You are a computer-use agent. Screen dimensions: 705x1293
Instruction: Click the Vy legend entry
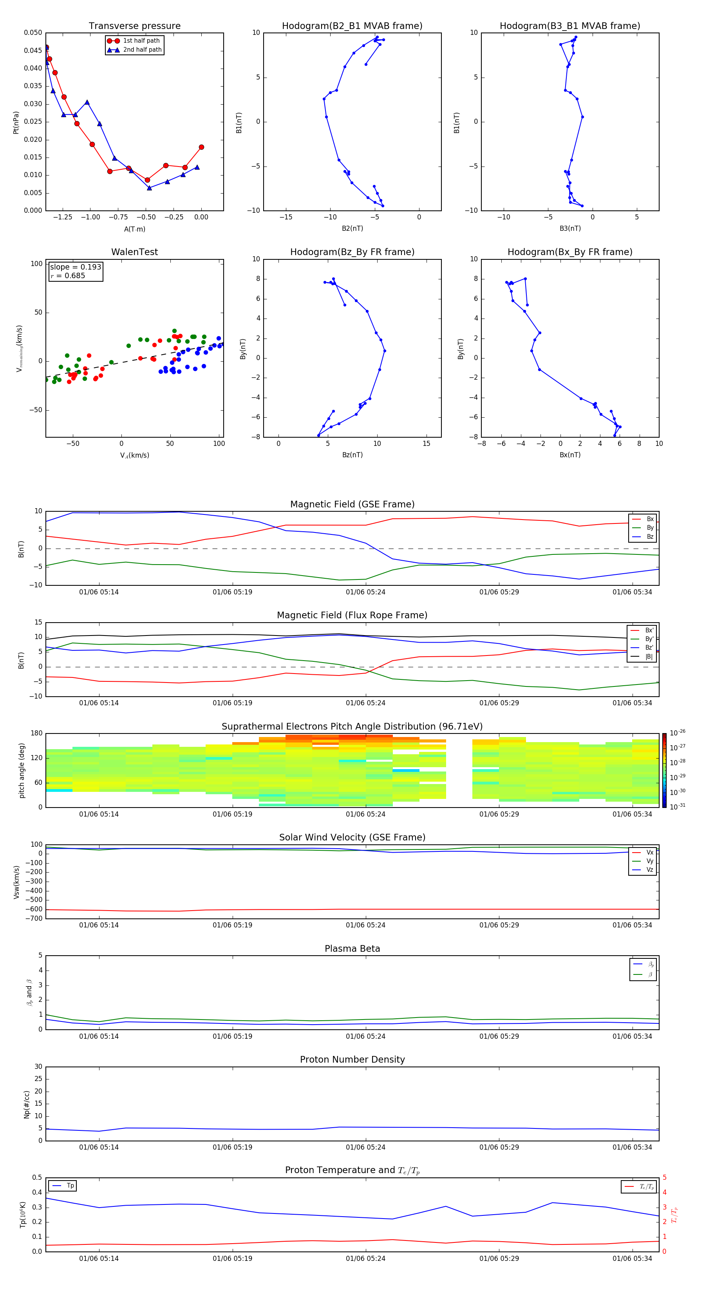coord(643,861)
